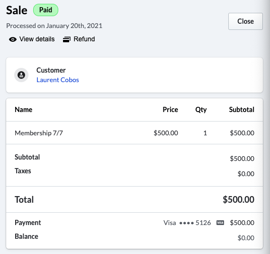
Task: Click the Price column header
Action: pos(171,110)
